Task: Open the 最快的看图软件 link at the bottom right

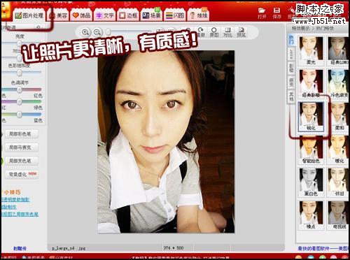Action: (x=323, y=249)
